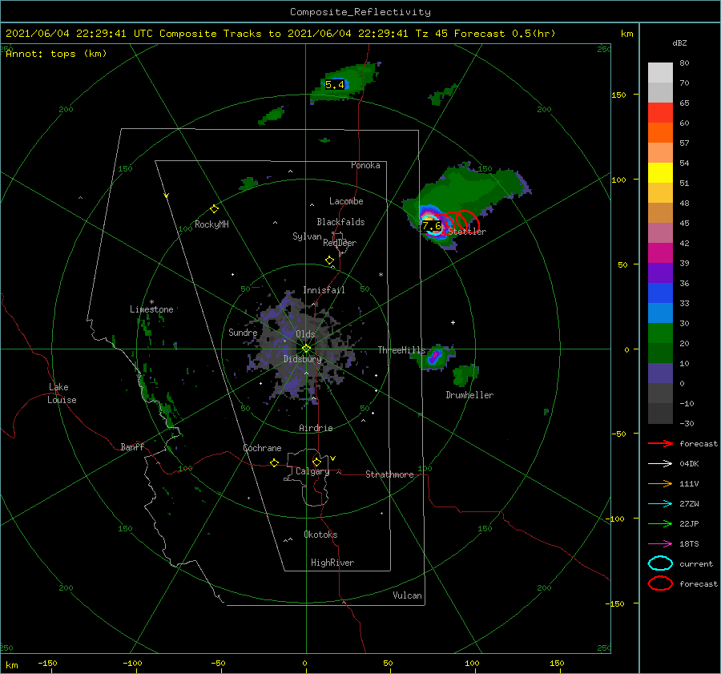The image size is (721, 674).
Task: Select the white 04DK arrow legend icon
Action: 660,463
